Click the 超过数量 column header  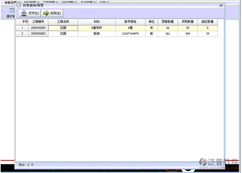207,22
